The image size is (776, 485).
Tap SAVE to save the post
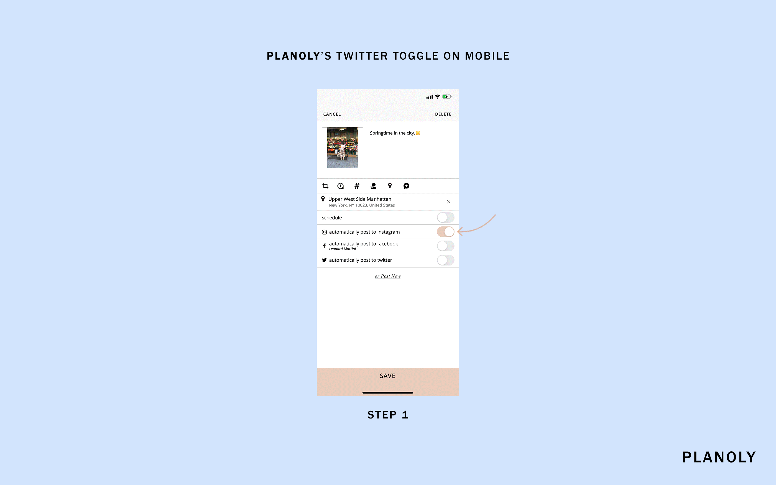[388, 376]
